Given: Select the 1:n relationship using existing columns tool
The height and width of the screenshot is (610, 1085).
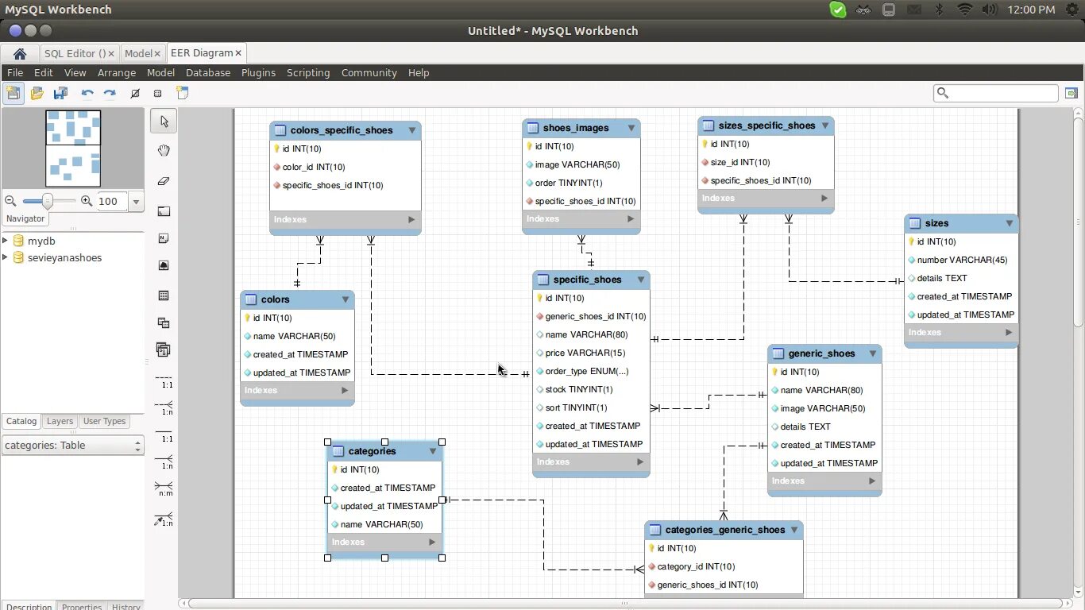Looking at the screenshot, I should click(164, 520).
